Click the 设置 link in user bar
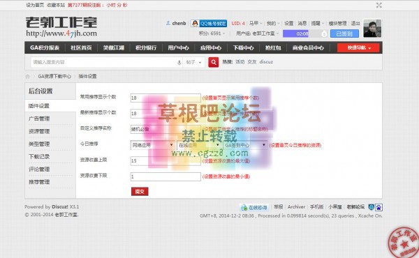Image resolution: width=419 pixels, height=258 pixels. pyautogui.click(x=288, y=24)
